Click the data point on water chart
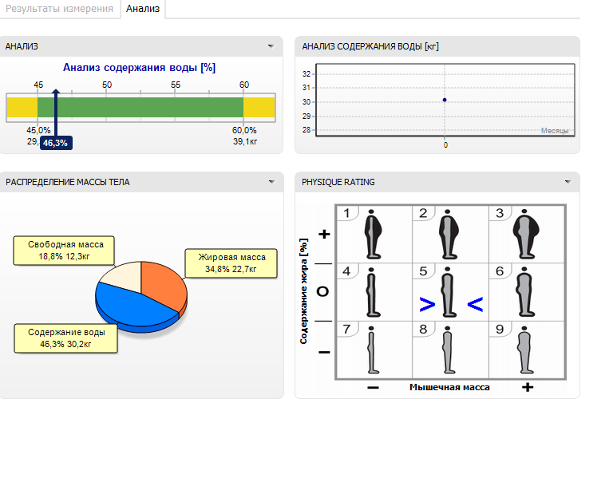Screen dimensions: 613x490 [445, 100]
